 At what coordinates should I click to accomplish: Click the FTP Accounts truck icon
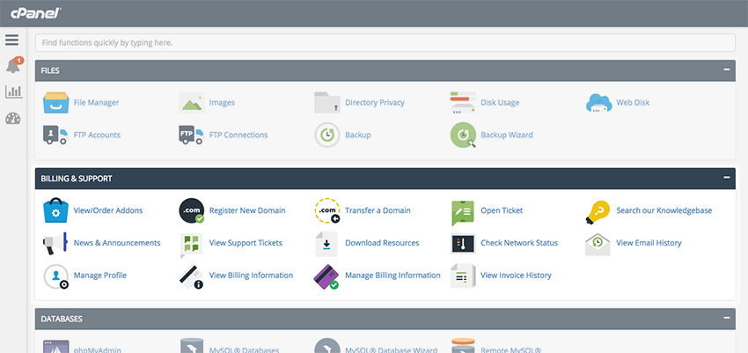55,135
